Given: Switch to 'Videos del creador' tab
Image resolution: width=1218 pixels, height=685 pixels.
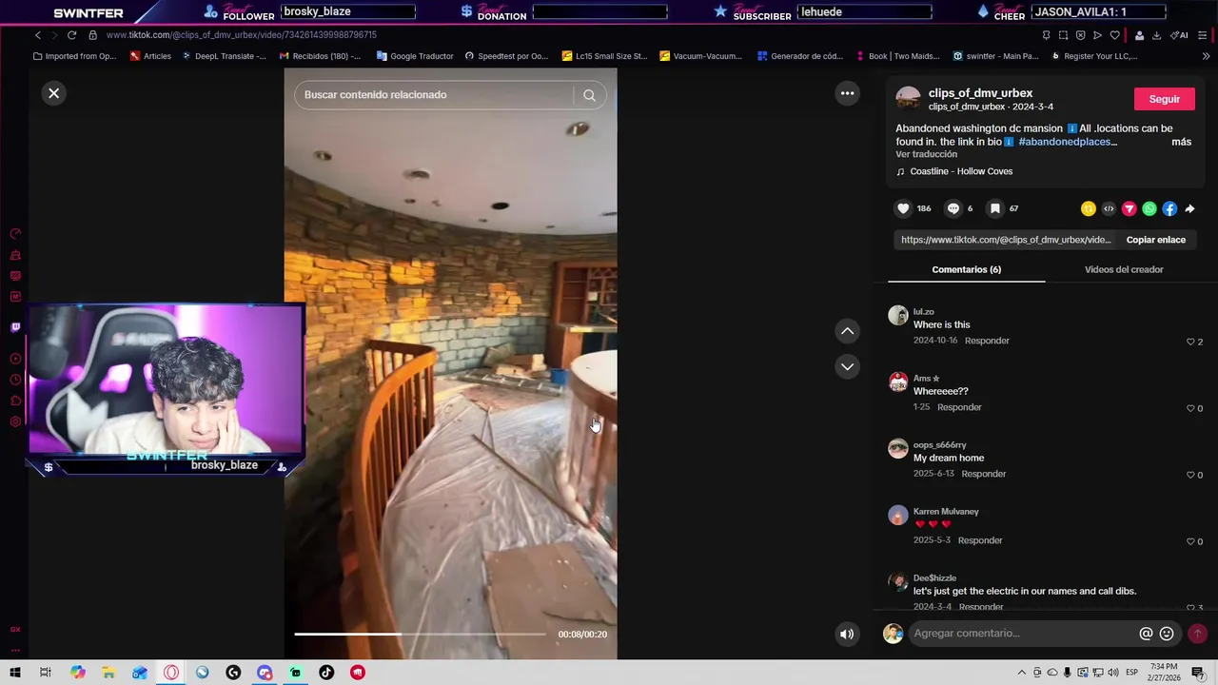Looking at the screenshot, I should (1124, 269).
